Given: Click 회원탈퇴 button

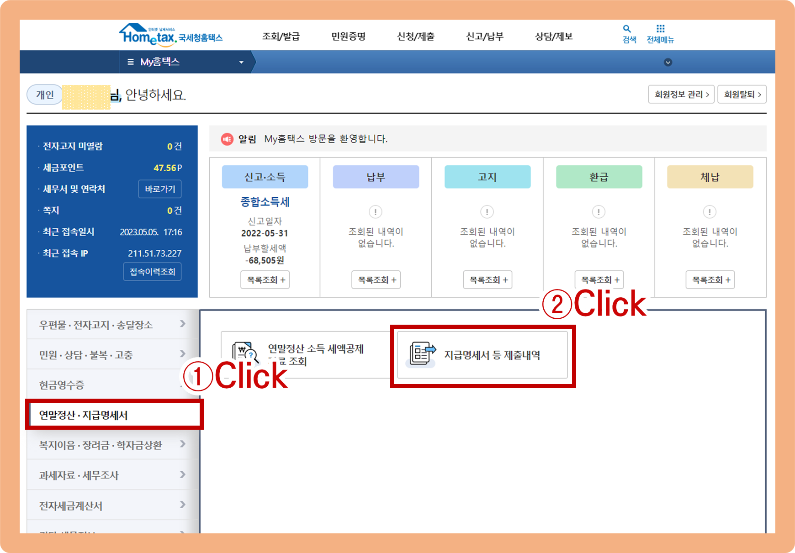Looking at the screenshot, I should 742,95.
